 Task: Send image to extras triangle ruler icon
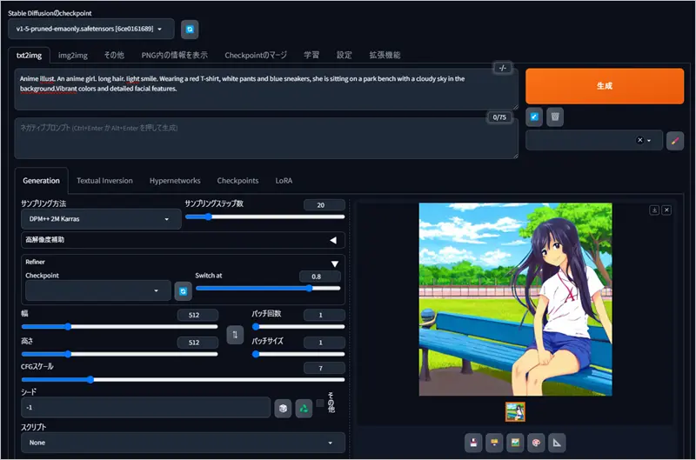(x=557, y=442)
